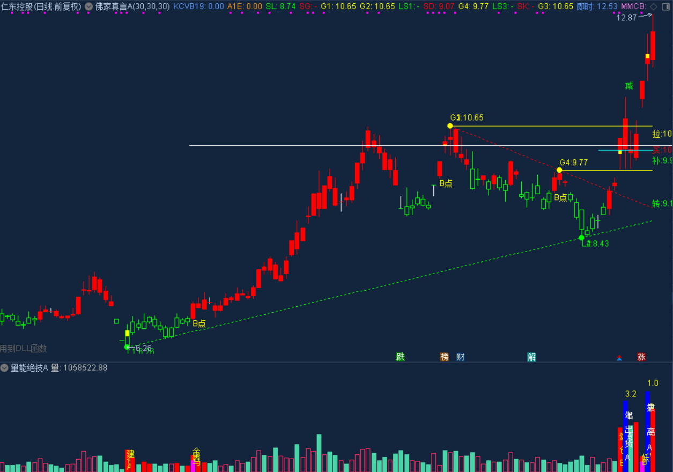
Task: Click the stock title 仁东控股(日线 前复权)
Action: click(x=41, y=6)
